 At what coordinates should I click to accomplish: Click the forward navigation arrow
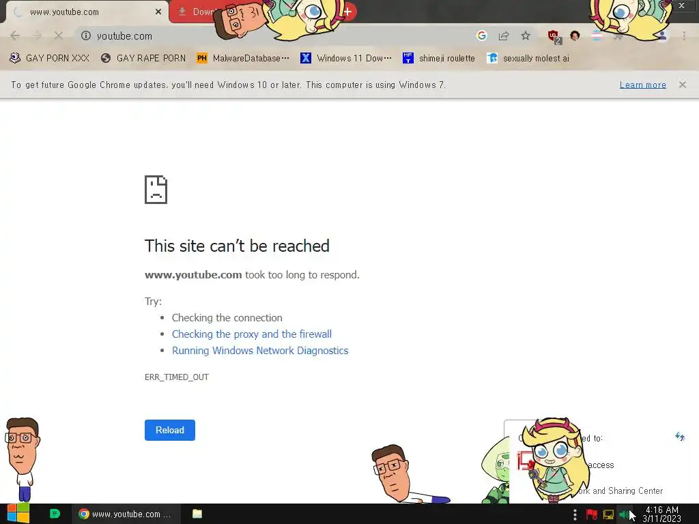(37, 35)
